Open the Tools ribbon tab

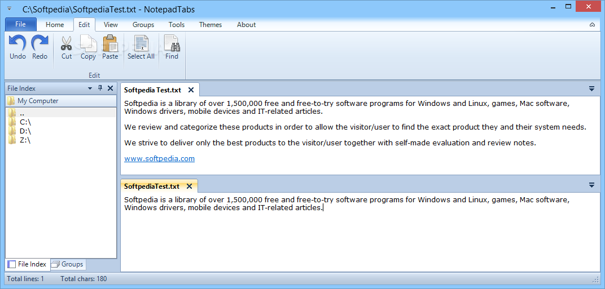pyautogui.click(x=176, y=25)
